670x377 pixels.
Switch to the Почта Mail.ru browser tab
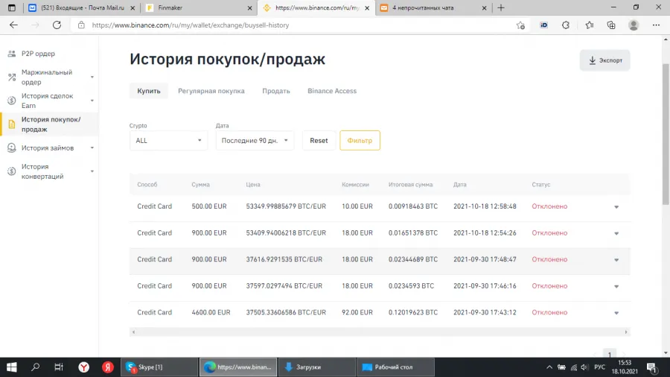(x=82, y=7)
